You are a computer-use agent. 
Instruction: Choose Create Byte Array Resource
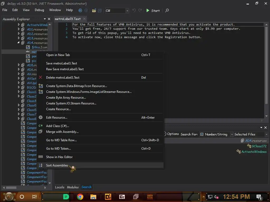100,98
